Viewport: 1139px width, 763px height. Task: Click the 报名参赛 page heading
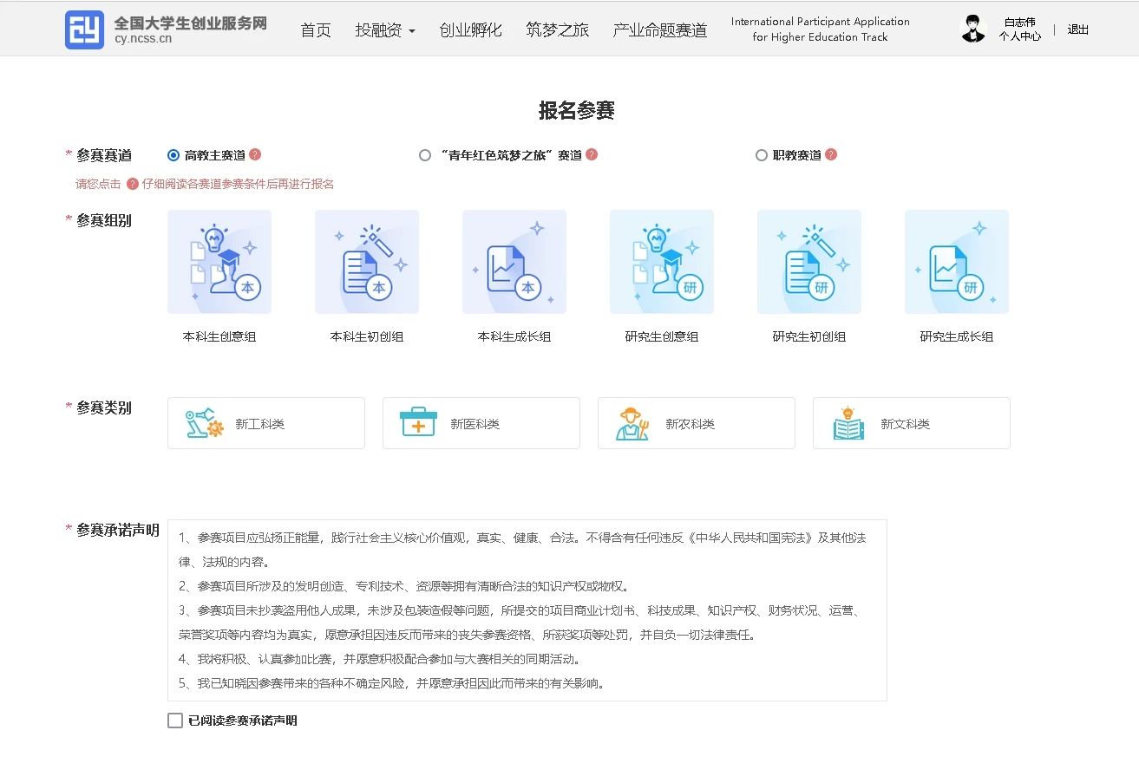pos(577,110)
